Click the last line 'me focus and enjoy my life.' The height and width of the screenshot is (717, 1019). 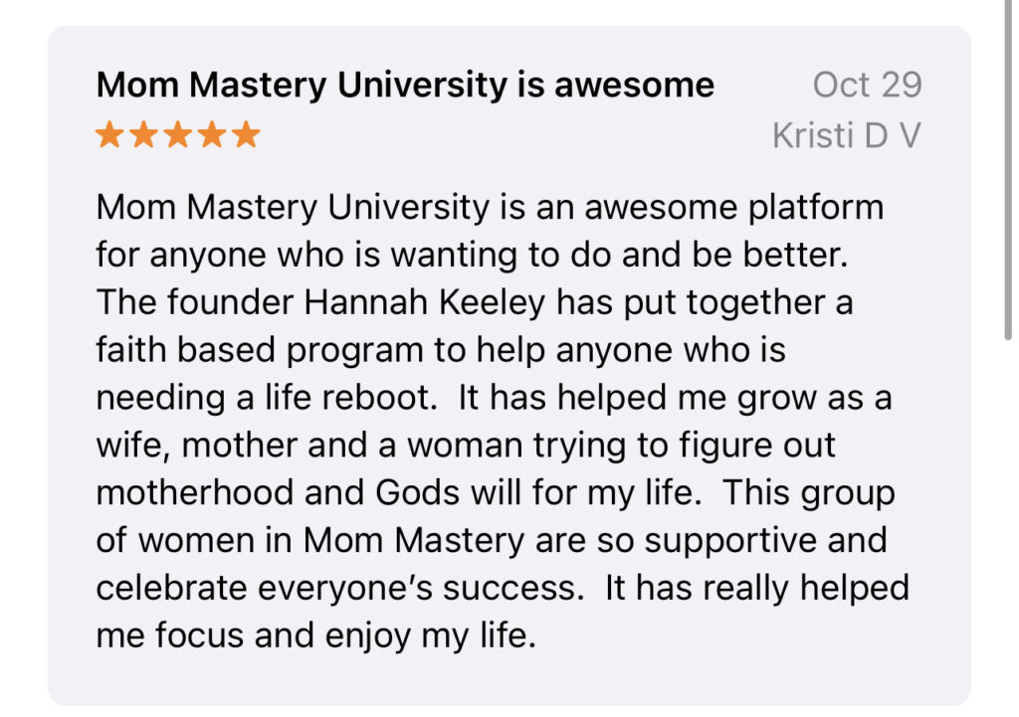[x=315, y=635]
